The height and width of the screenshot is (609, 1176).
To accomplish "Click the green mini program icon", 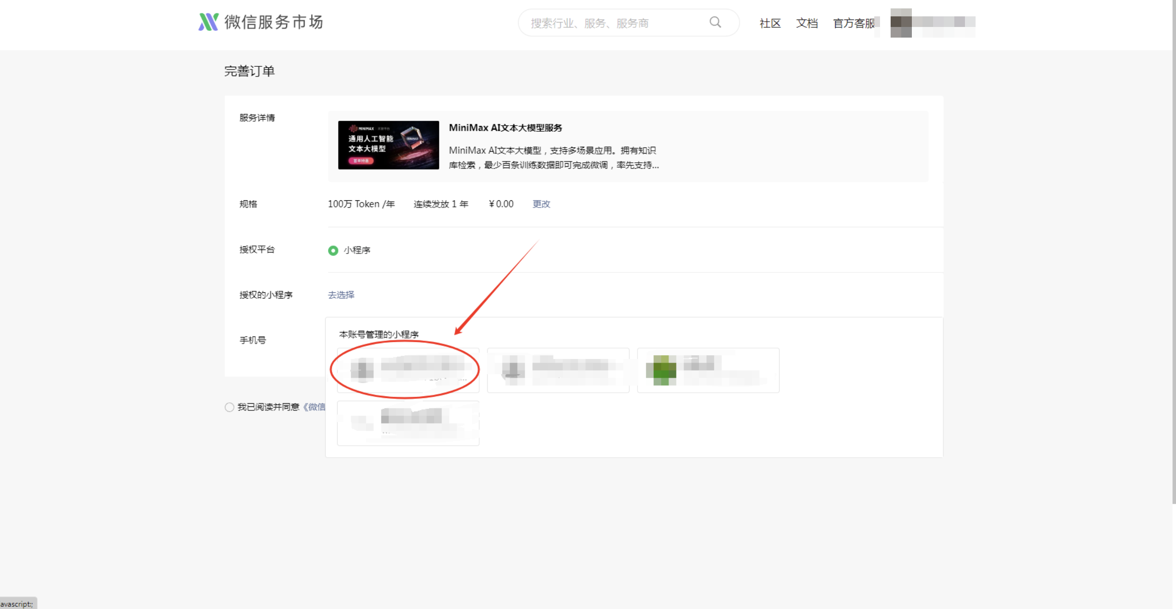I will click(661, 370).
